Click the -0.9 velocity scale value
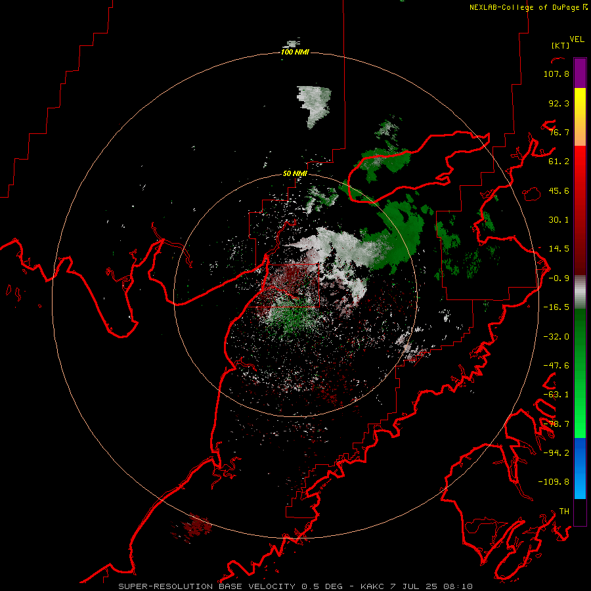This screenshot has width=591, height=591. pos(559,278)
